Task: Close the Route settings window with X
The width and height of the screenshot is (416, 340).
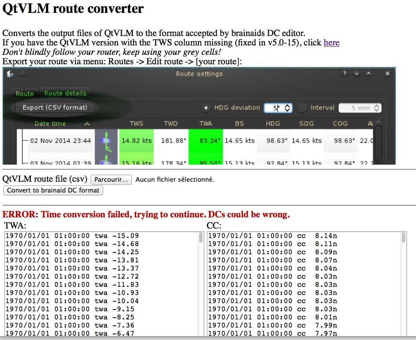Action: click(387, 74)
